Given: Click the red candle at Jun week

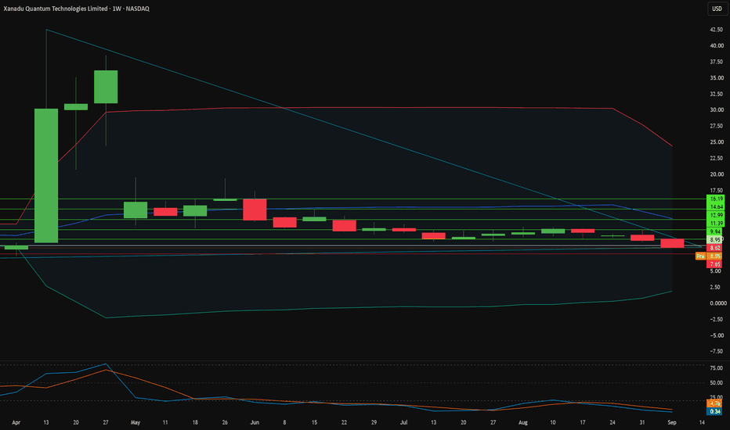Looking at the screenshot, I should (255, 210).
